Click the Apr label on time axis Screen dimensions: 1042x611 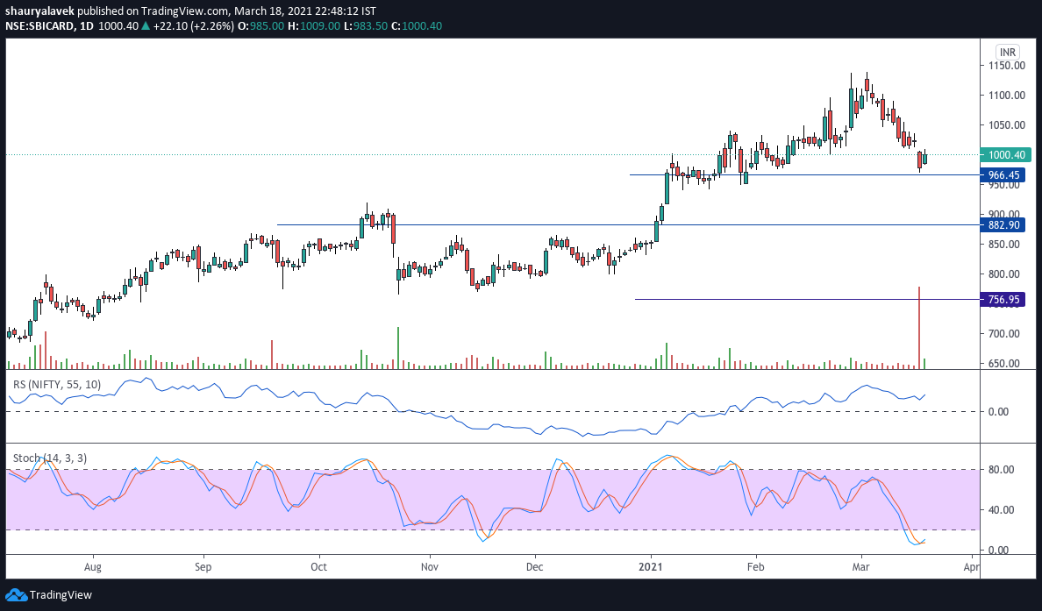972,566
